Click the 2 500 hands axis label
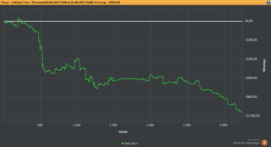The image size is (271, 147). [x=187, y=125]
